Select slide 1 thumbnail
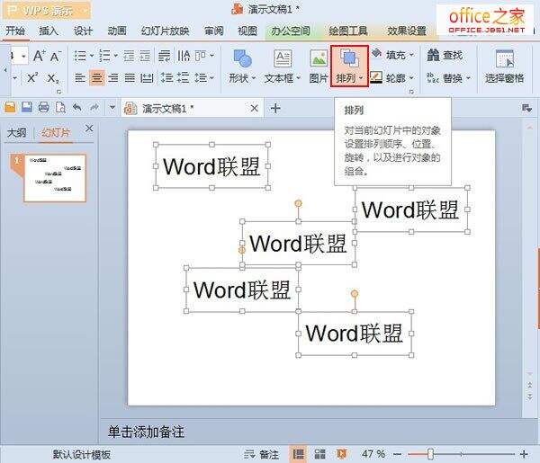This screenshot has width=540, height=463. tap(53, 177)
